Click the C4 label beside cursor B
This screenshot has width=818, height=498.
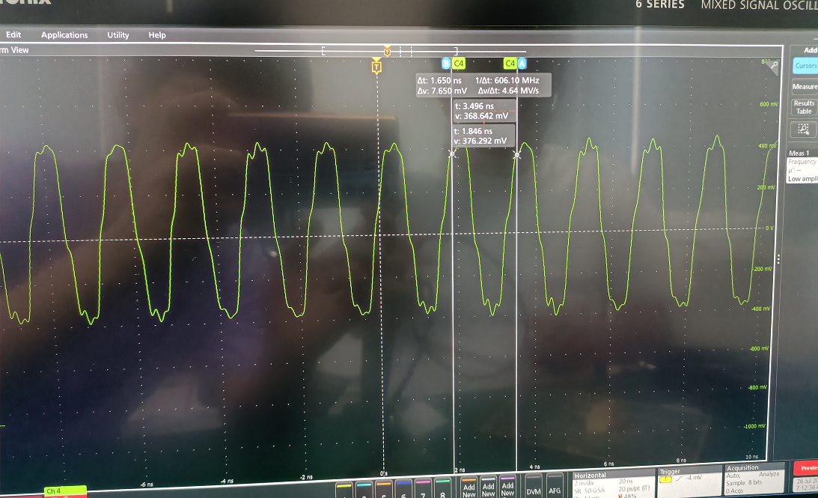(458, 64)
